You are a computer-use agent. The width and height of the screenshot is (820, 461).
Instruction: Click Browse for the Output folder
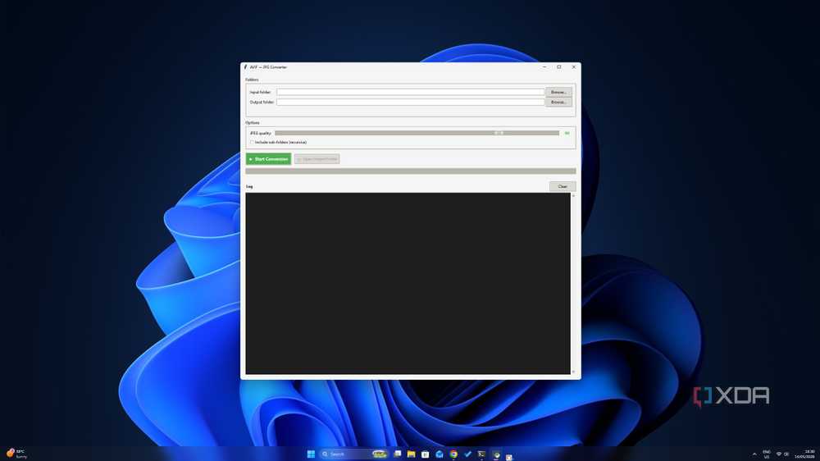point(558,102)
